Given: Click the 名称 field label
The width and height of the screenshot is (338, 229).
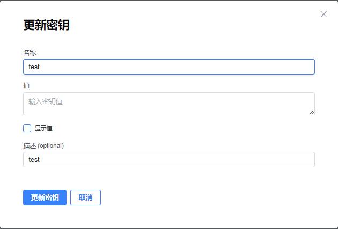Looking at the screenshot, I should (x=30, y=53).
